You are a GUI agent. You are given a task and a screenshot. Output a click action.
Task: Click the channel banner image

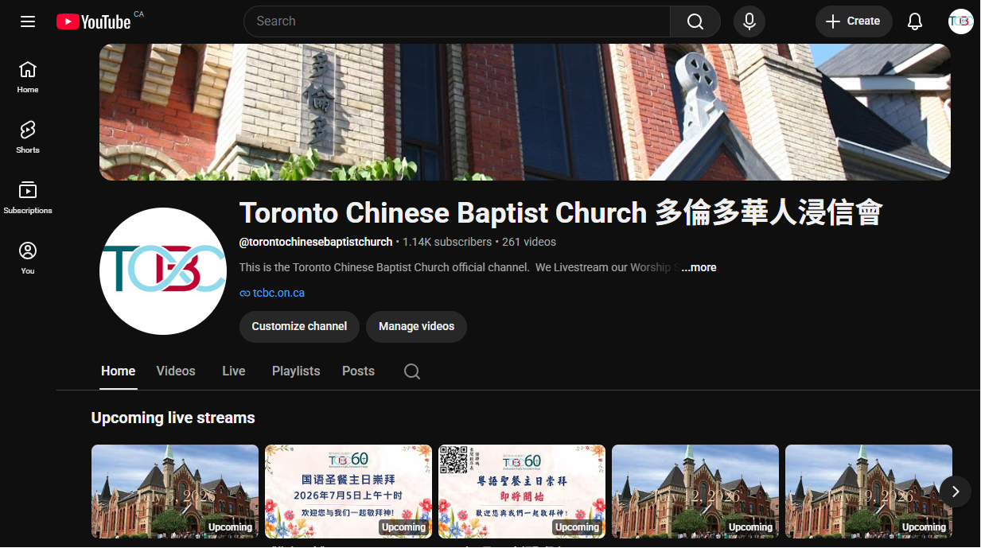coord(525,112)
